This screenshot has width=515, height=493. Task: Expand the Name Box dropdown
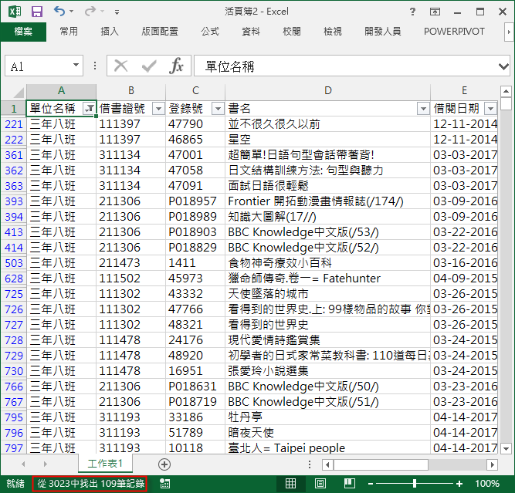click(76, 65)
